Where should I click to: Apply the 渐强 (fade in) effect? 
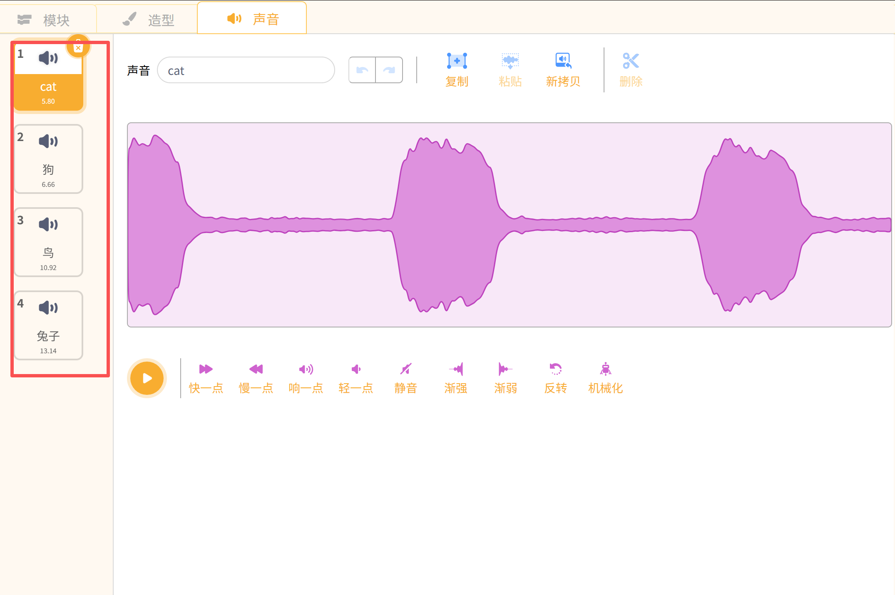[x=456, y=369]
